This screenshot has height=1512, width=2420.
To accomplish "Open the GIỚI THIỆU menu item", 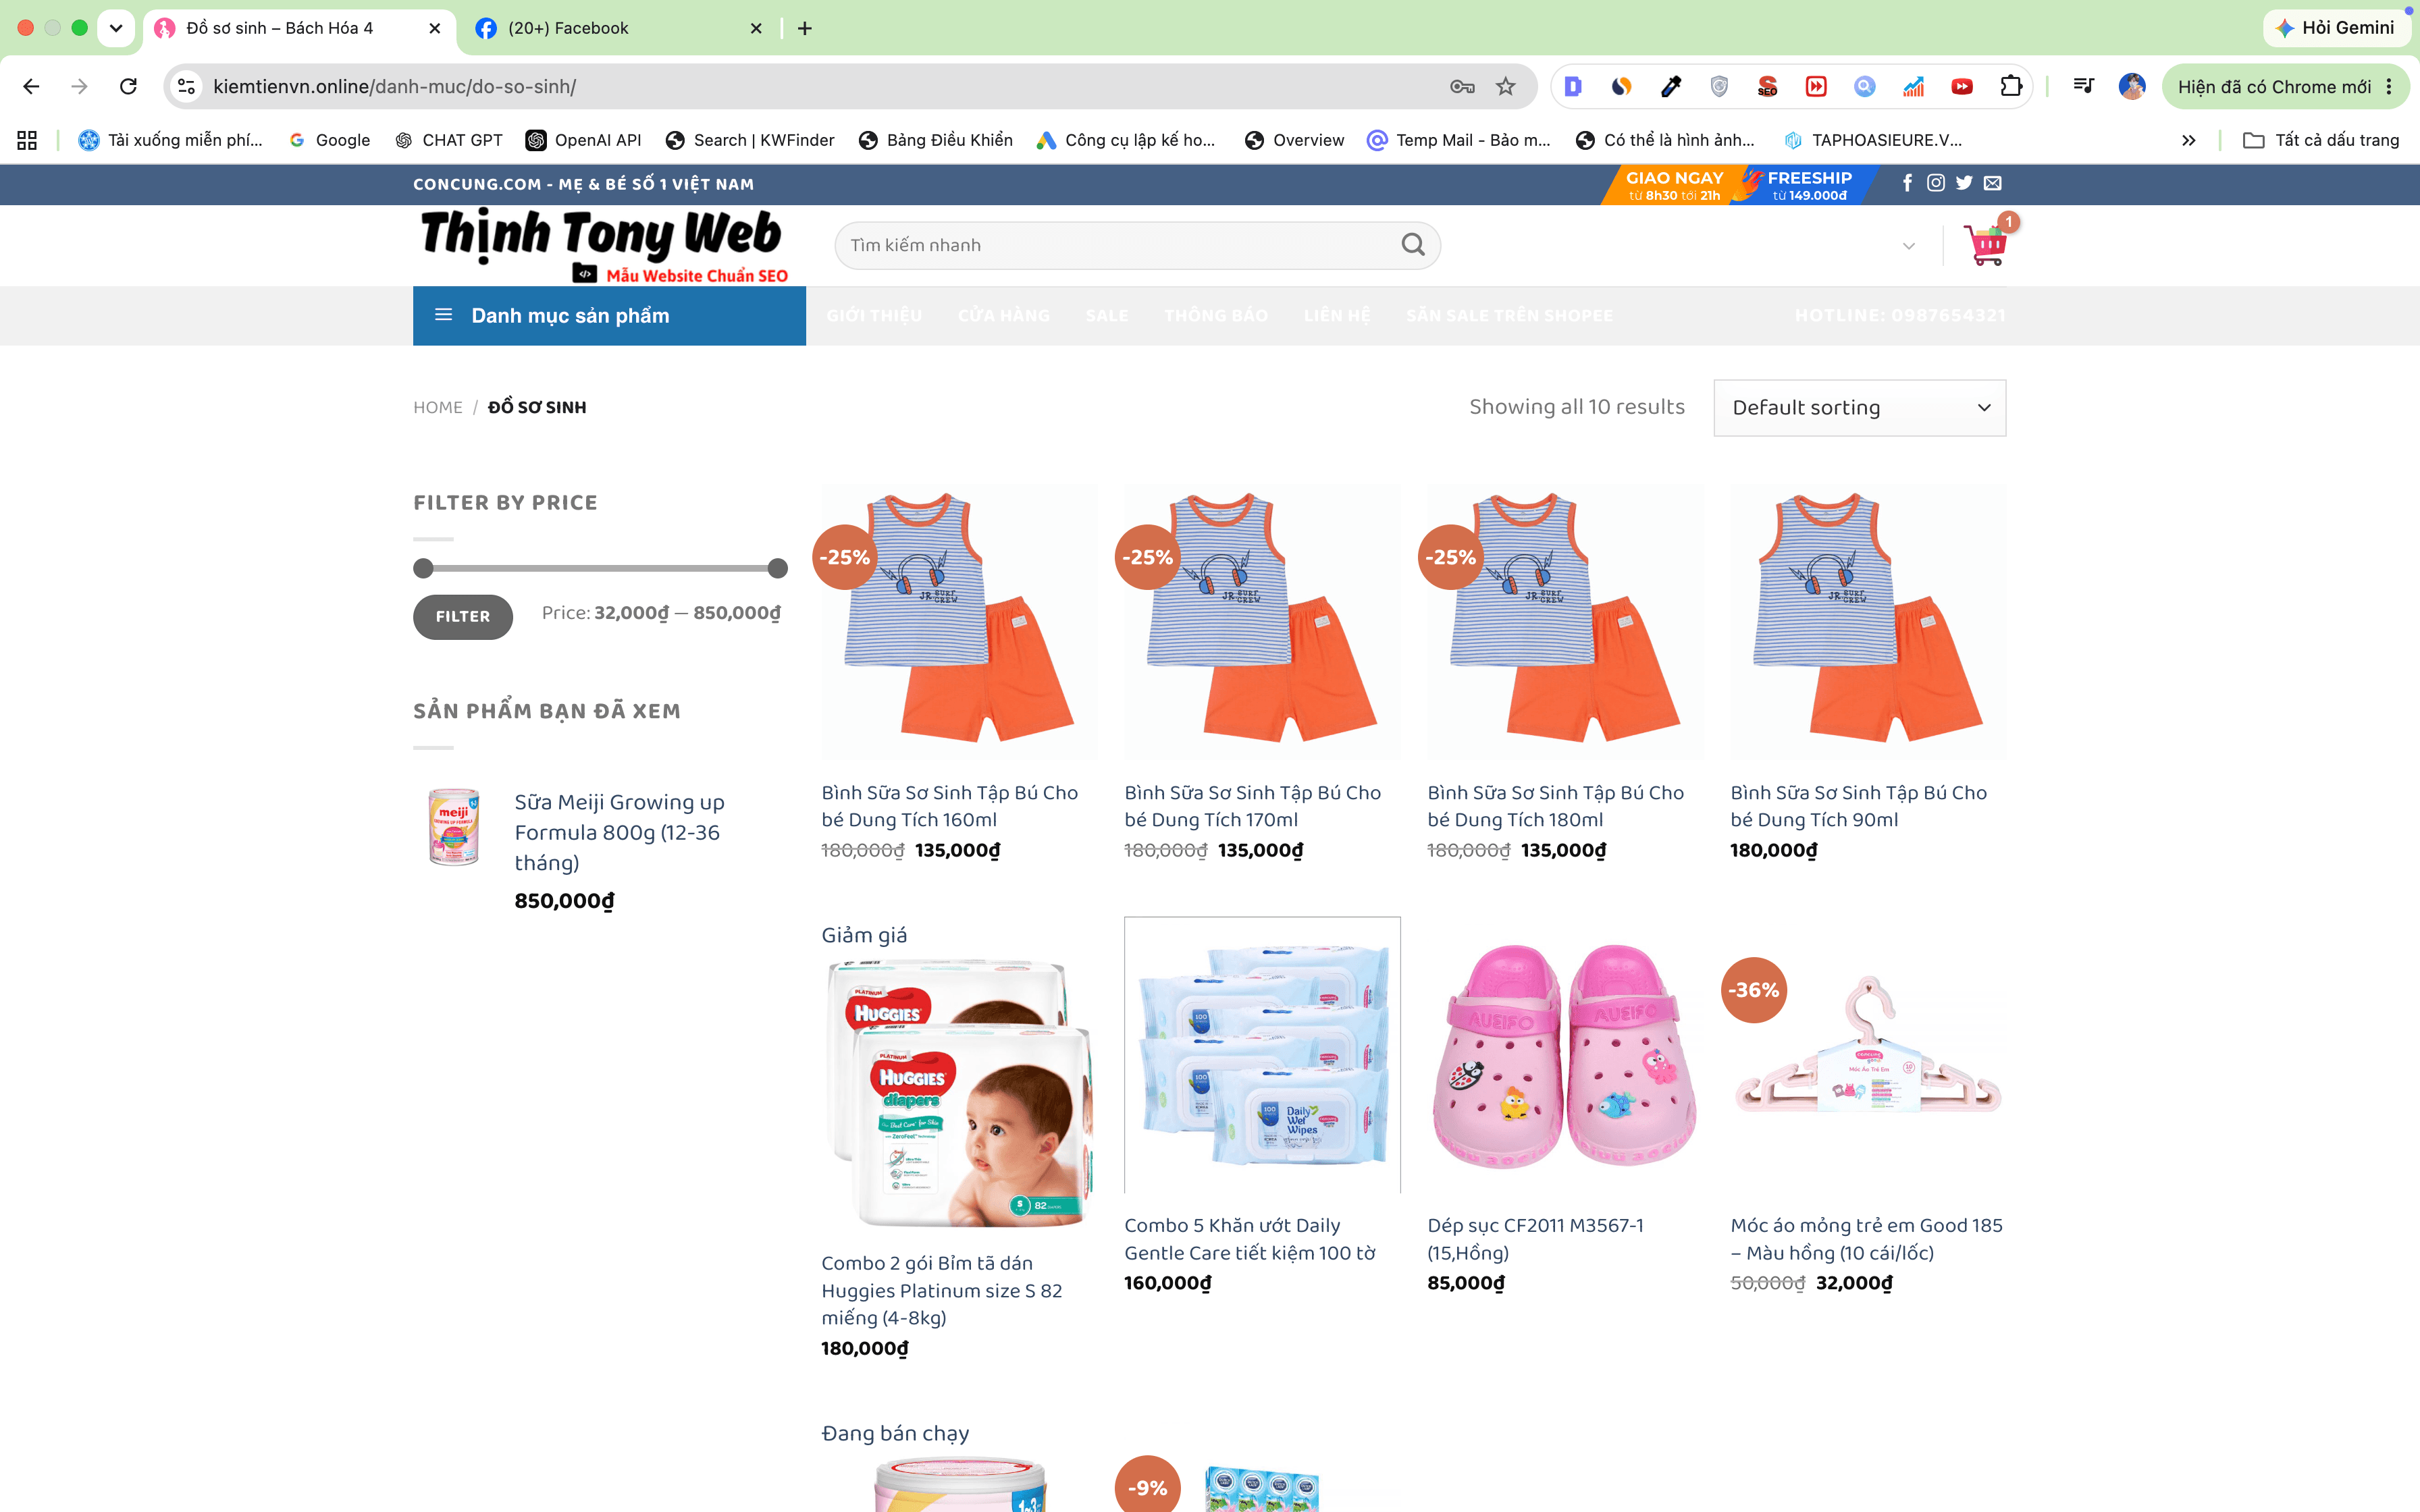I will (x=874, y=316).
